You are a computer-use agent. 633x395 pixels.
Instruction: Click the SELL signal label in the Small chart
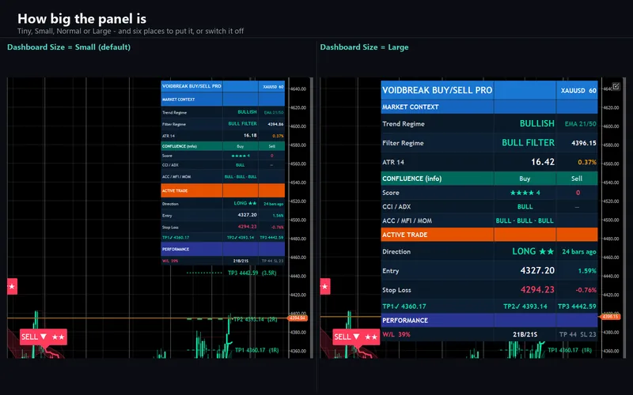44,337
